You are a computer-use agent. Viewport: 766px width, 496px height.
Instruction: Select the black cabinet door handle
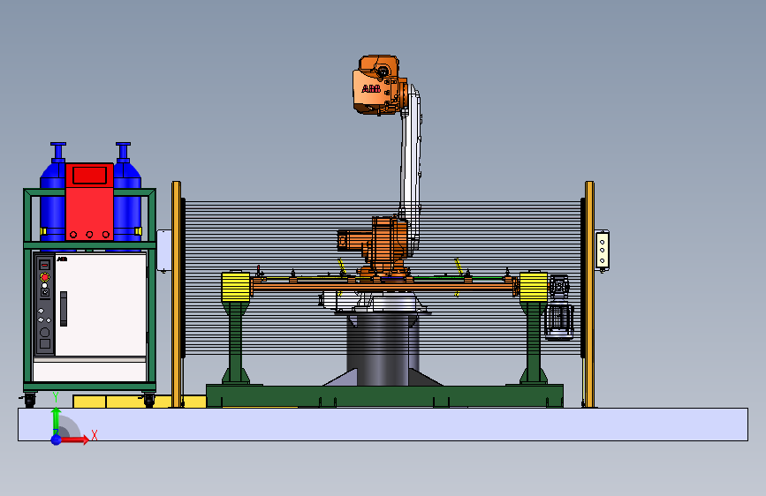click(x=64, y=309)
